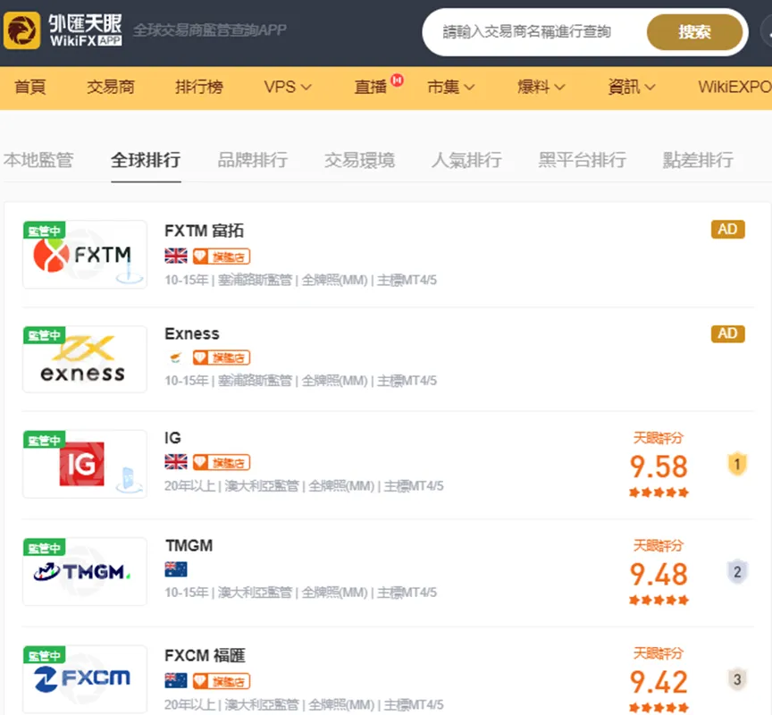Open the FXTM broker logo thumbnail
The image size is (772, 715).
tap(85, 254)
